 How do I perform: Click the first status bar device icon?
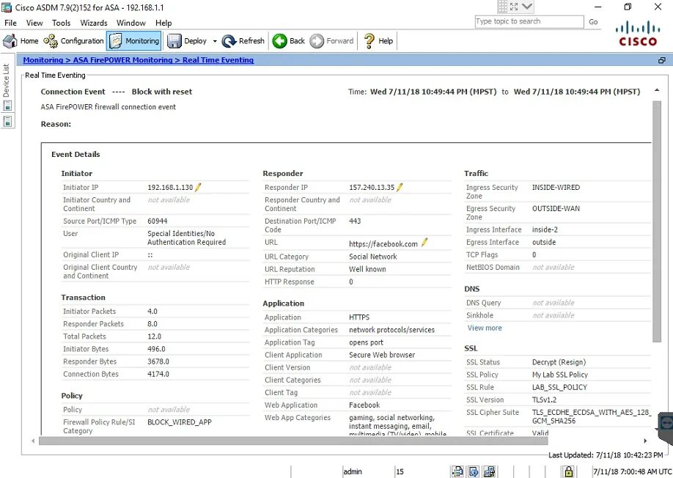pos(457,471)
